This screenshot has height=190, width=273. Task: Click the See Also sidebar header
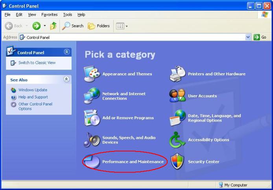(x=39, y=79)
